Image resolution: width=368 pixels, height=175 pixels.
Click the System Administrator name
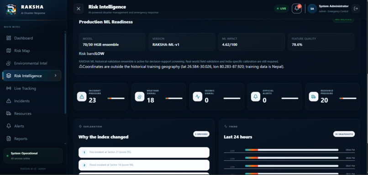(333, 6)
